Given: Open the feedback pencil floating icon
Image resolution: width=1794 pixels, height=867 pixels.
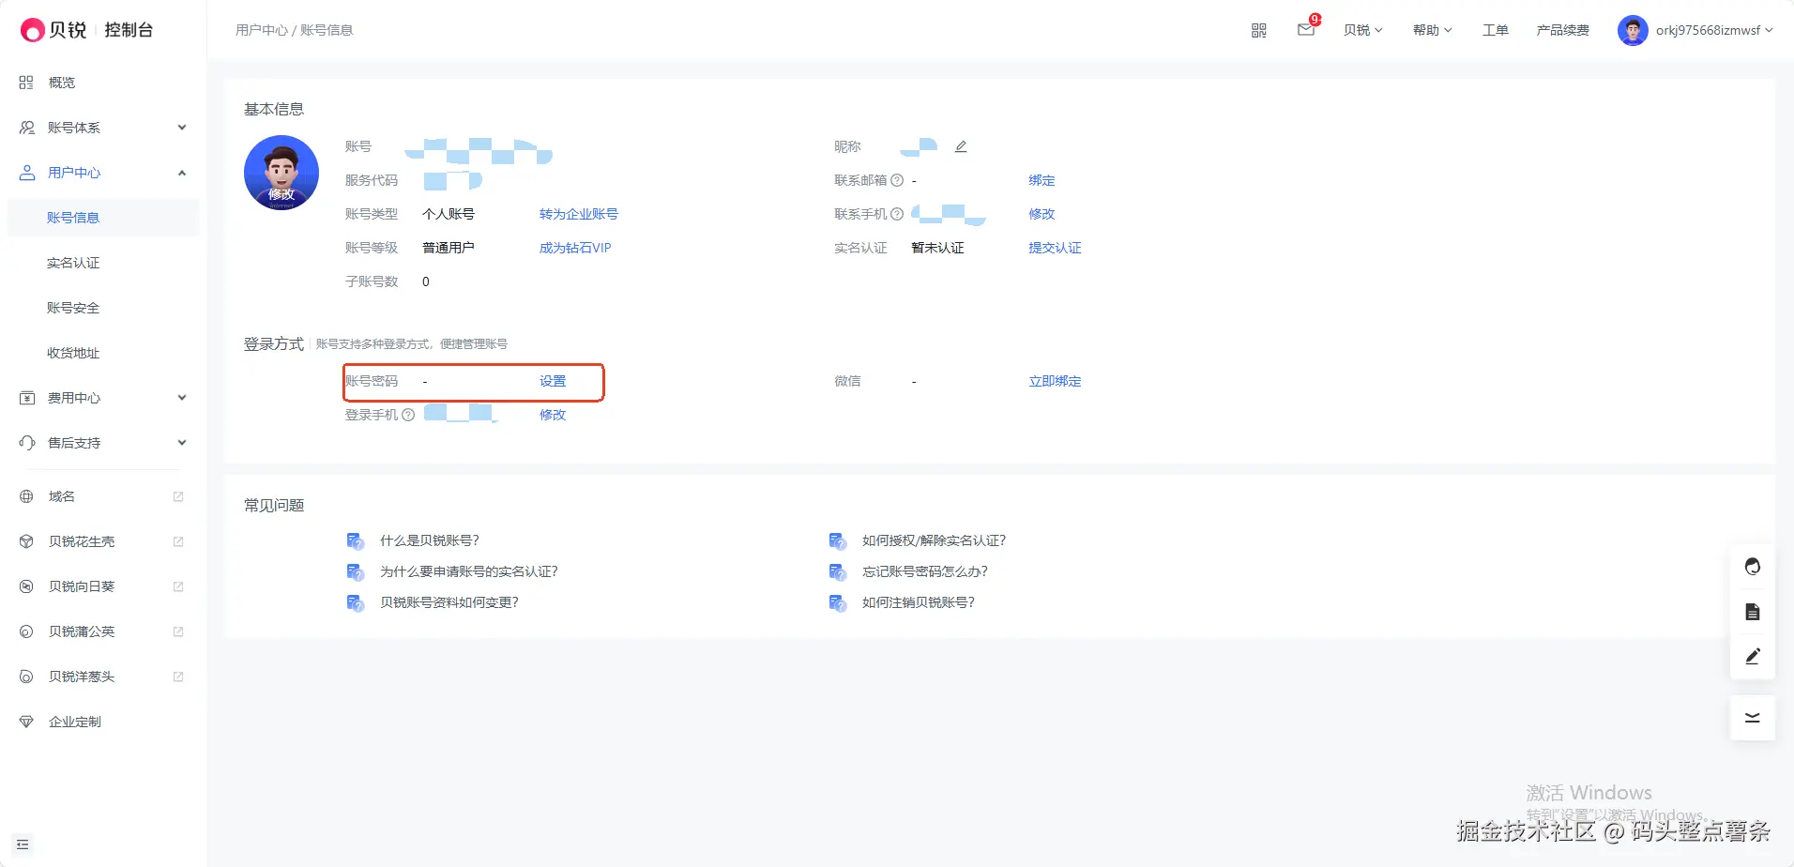Looking at the screenshot, I should click(x=1753, y=657).
